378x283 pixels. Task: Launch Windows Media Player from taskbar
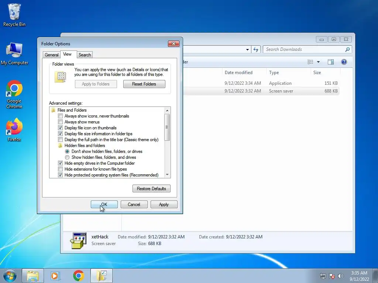pos(55,276)
